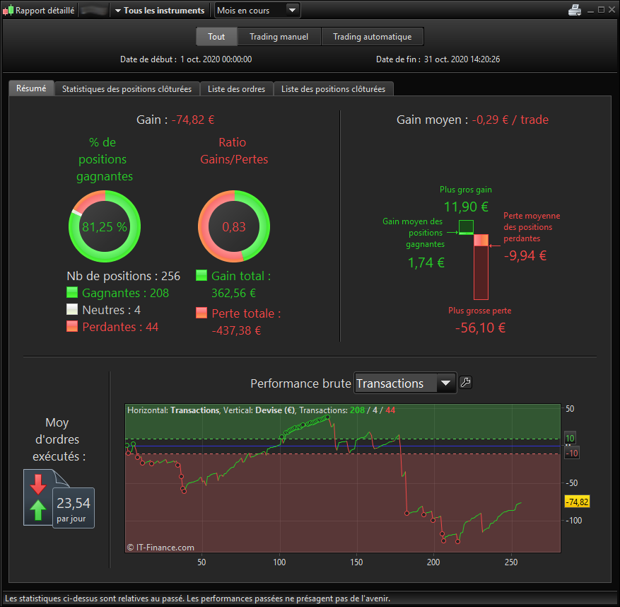The width and height of the screenshot is (620, 607).
Task: Open chart settings wrench icon
Action: coord(465,383)
